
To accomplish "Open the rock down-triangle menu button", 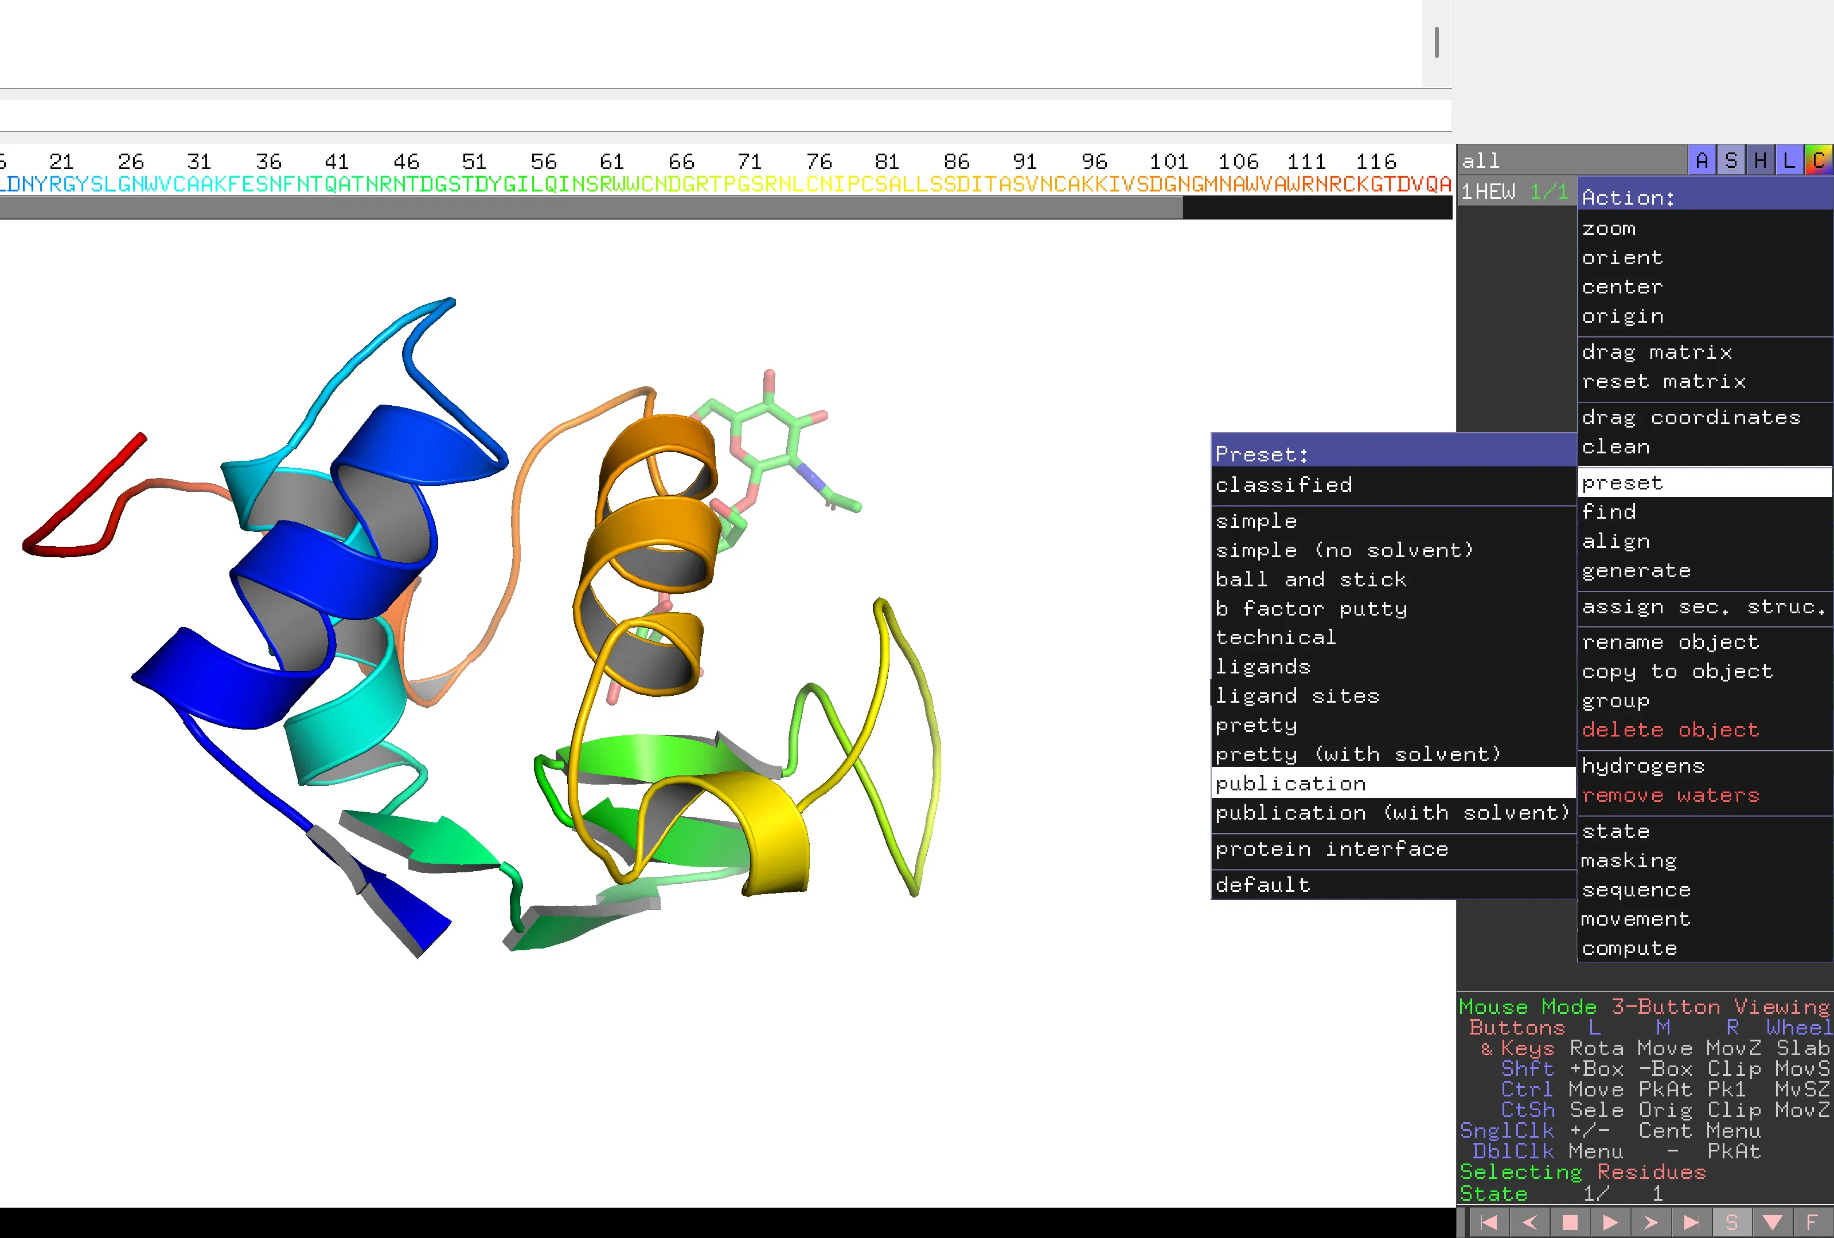I will [1773, 1222].
